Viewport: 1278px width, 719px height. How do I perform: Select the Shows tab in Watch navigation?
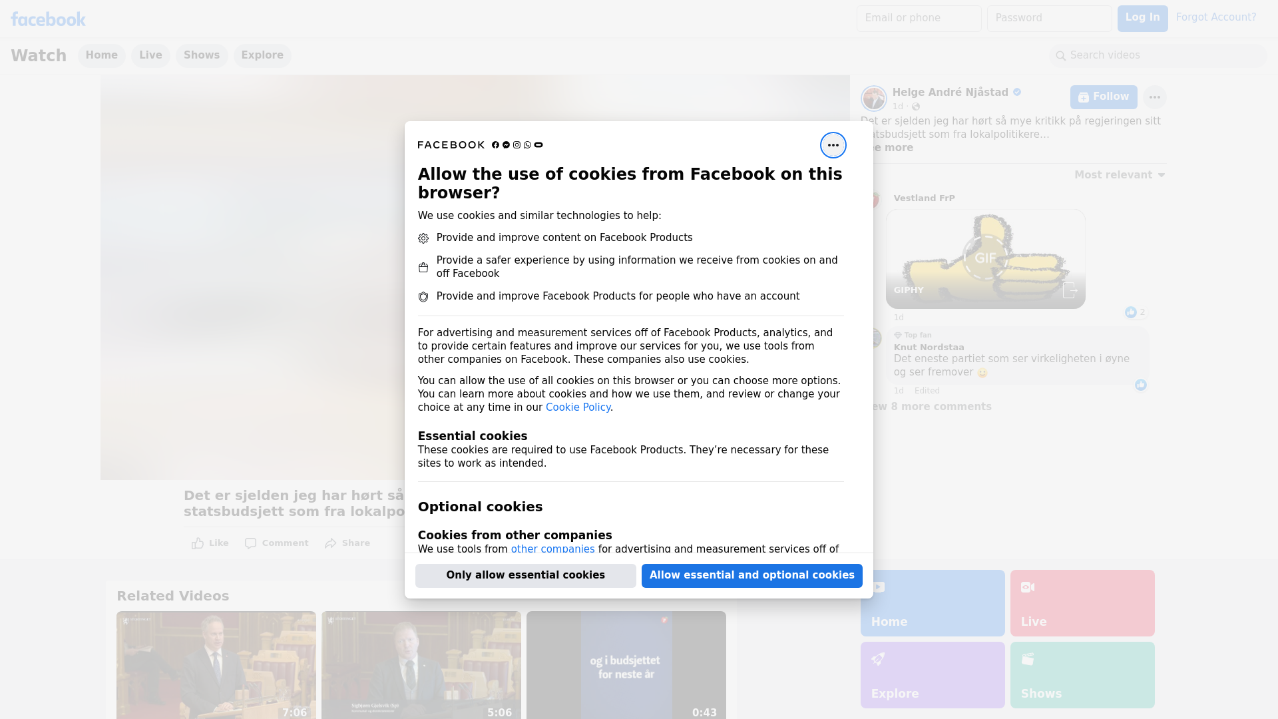click(x=202, y=56)
